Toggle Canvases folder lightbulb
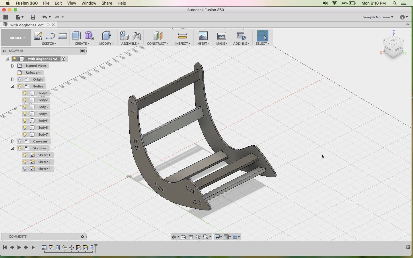Image resolution: width=413 pixels, height=258 pixels. click(20, 141)
